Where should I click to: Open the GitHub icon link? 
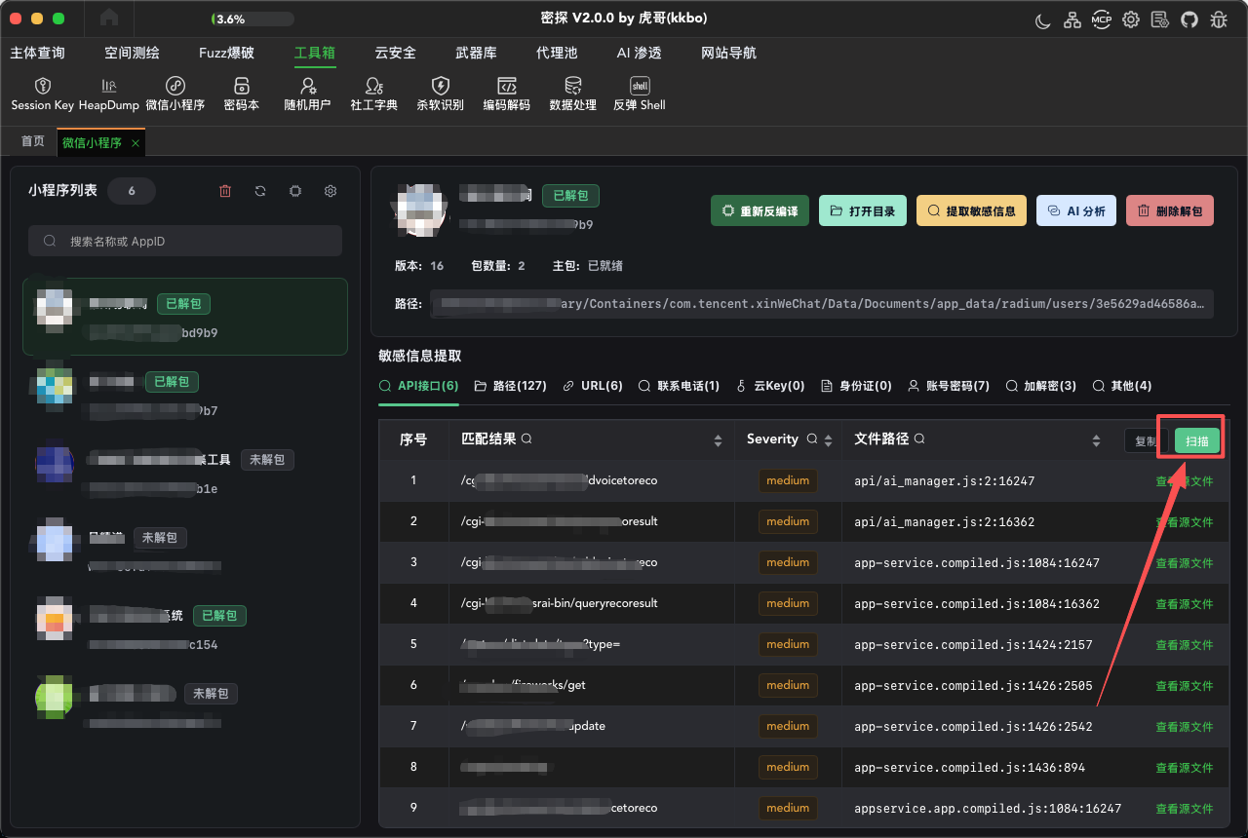point(1189,19)
